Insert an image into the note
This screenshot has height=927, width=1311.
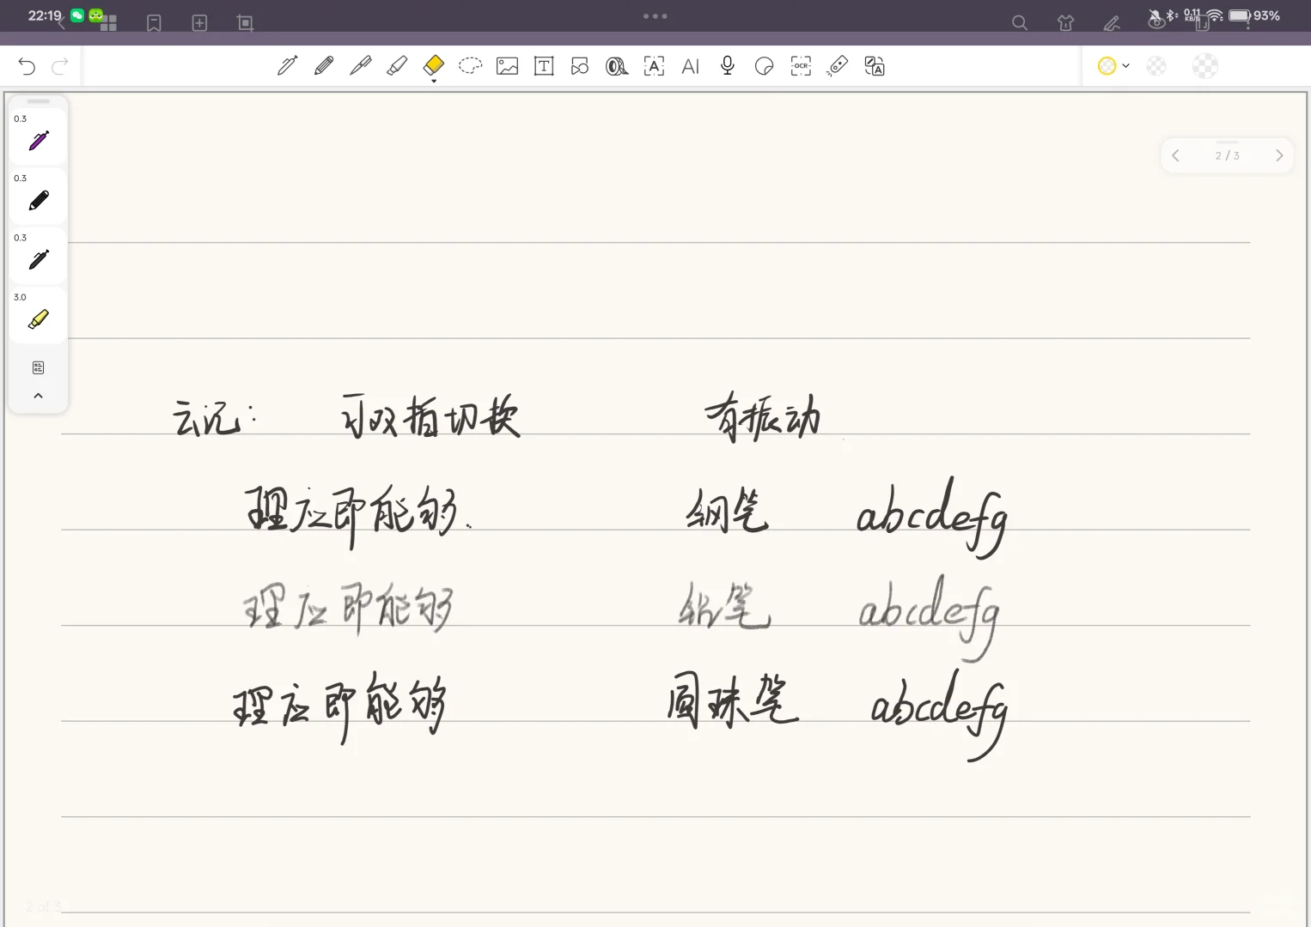pyautogui.click(x=508, y=66)
